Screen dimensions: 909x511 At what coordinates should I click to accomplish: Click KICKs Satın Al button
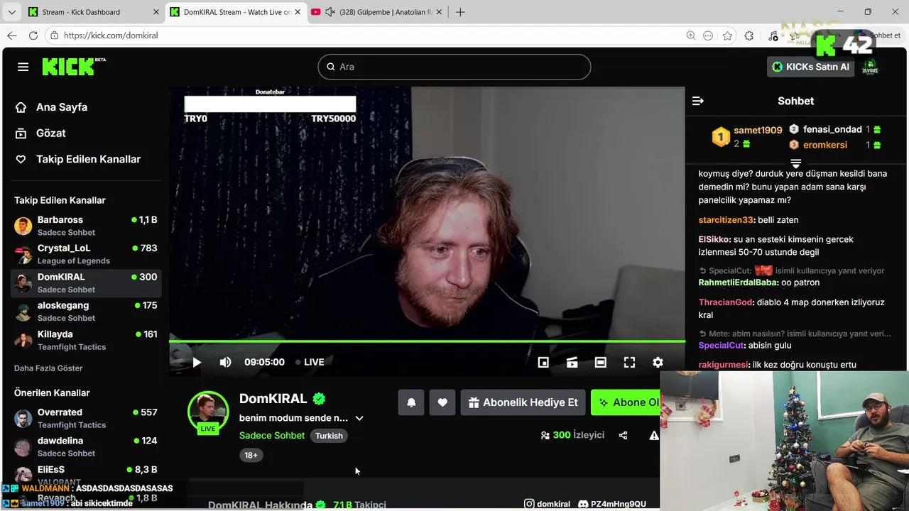click(810, 67)
